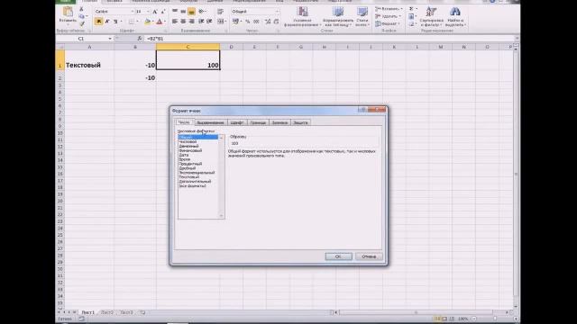Viewport: 577px width, 324px height.
Task: Toggle Italic (К) formatting
Action: tap(107, 22)
